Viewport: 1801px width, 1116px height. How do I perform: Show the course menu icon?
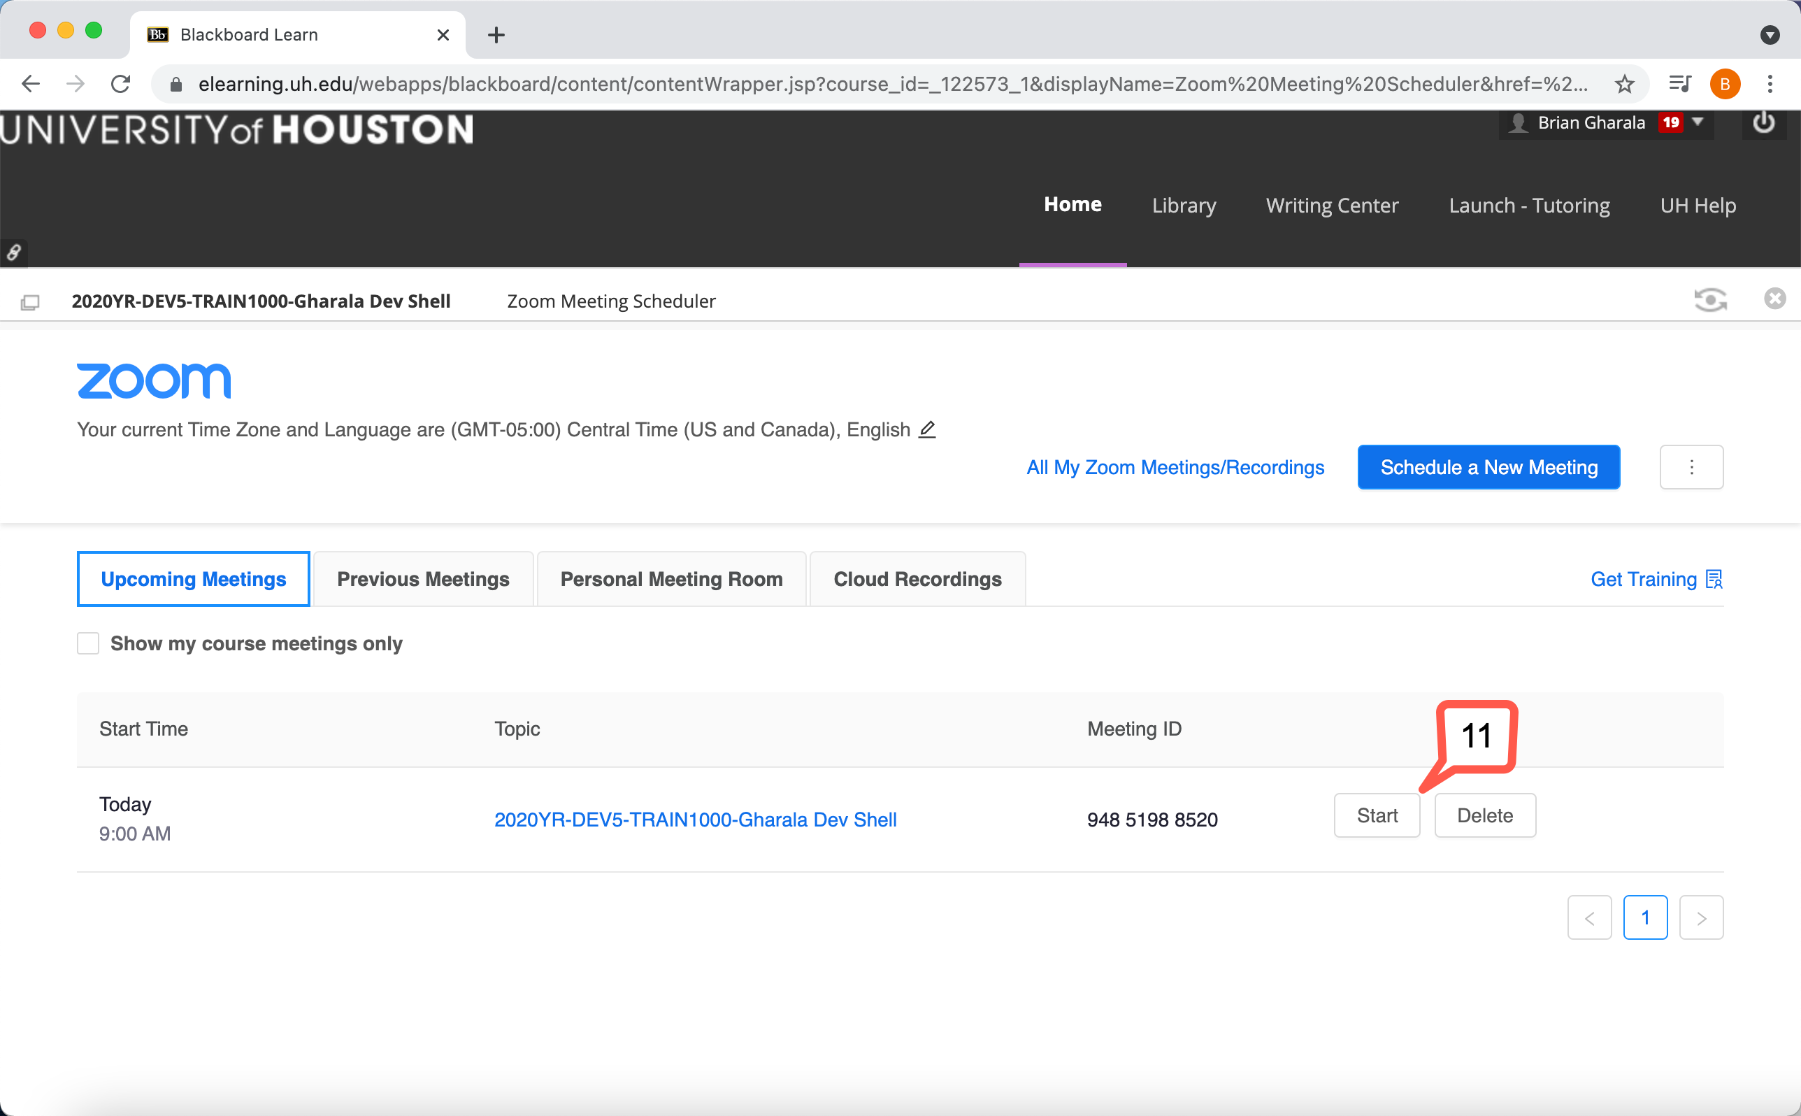tap(30, 302)
